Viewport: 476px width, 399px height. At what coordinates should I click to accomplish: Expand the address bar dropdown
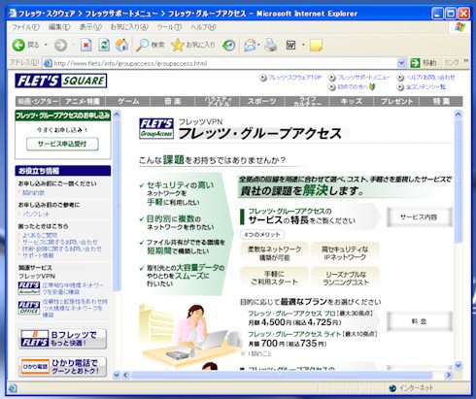401,63
